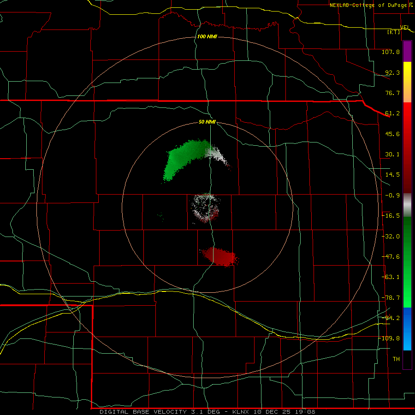This screenshot has width=415, height=415.
Task: Click the gray clutter echo at radar center
Action: coord(206,208)
